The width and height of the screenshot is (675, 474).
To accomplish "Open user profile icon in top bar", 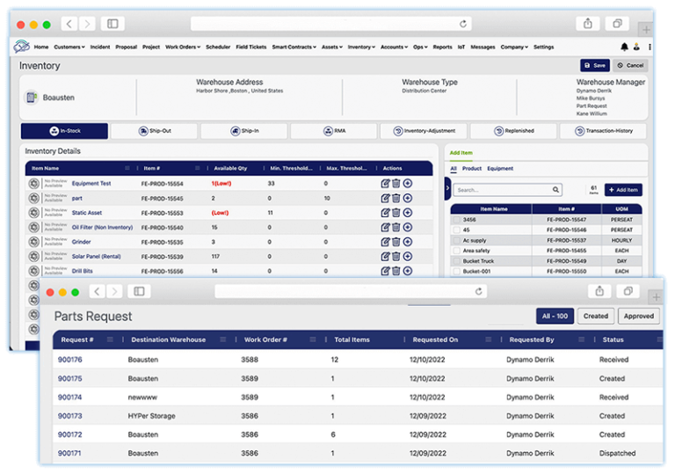I will point(636,47).
